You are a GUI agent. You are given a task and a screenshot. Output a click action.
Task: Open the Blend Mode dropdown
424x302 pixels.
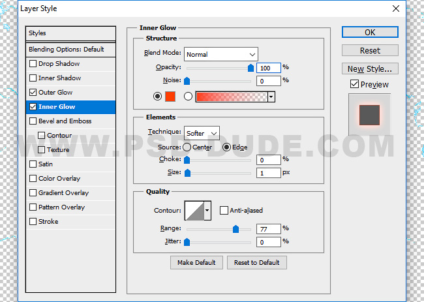[221, 54]
